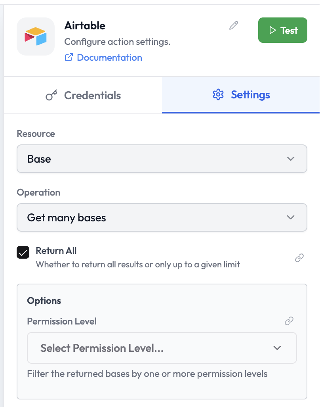This screenshot has height=407, width=320.
Task: Expand the Operation field chevron
Action: point(290,217)
